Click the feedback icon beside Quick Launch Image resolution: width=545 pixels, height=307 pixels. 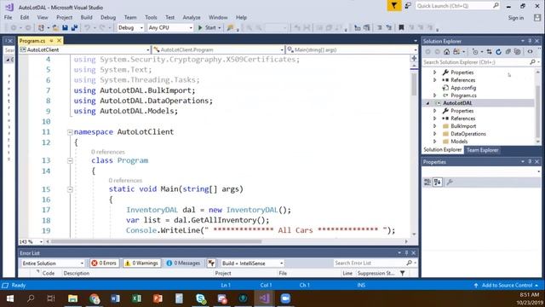[x=408, y=6]
